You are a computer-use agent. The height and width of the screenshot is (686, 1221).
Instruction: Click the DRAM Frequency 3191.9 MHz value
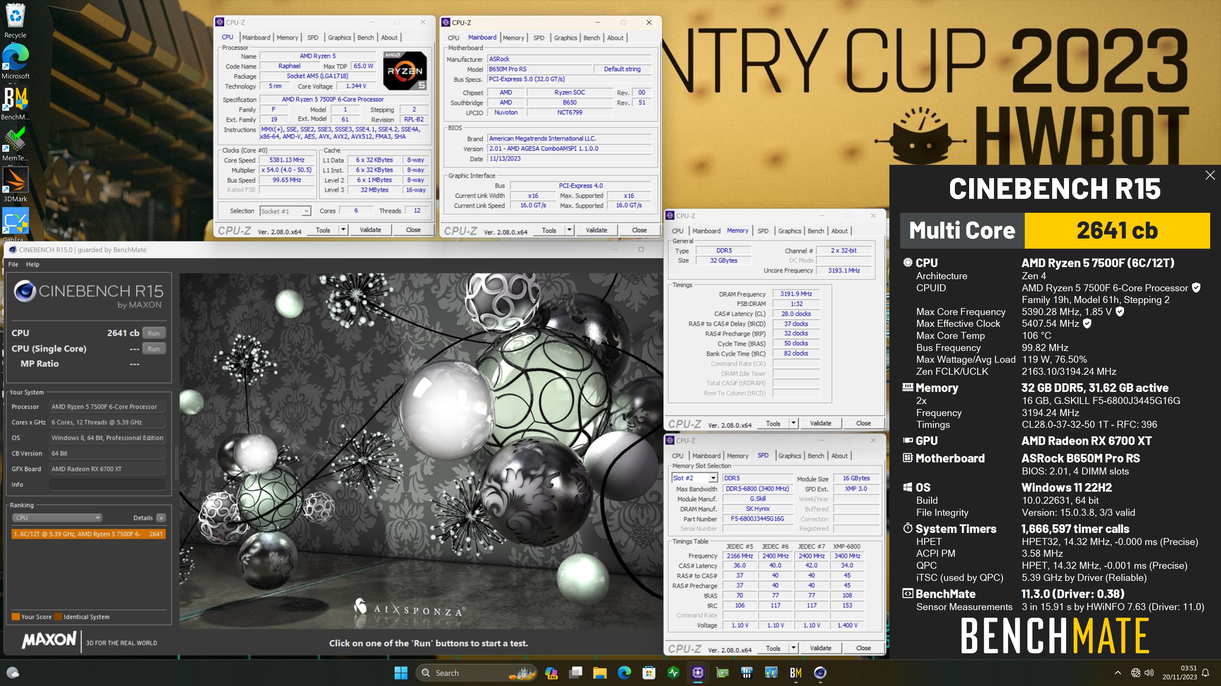point(796,294)
